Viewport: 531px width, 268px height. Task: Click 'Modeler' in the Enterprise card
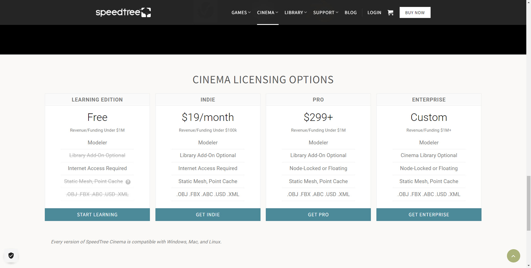coord(429,143)
